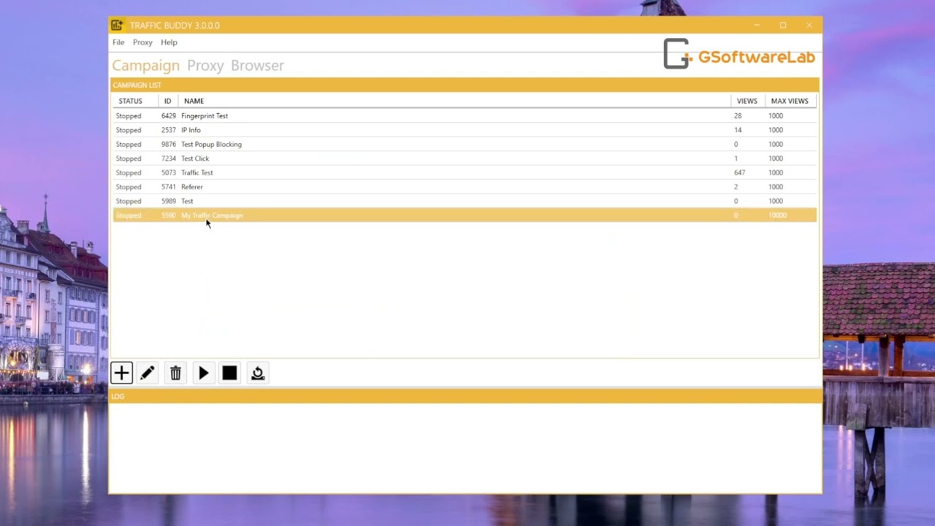Switch to the Campaign tab
This screenshot has width=935, height=526.
(145, 66)
